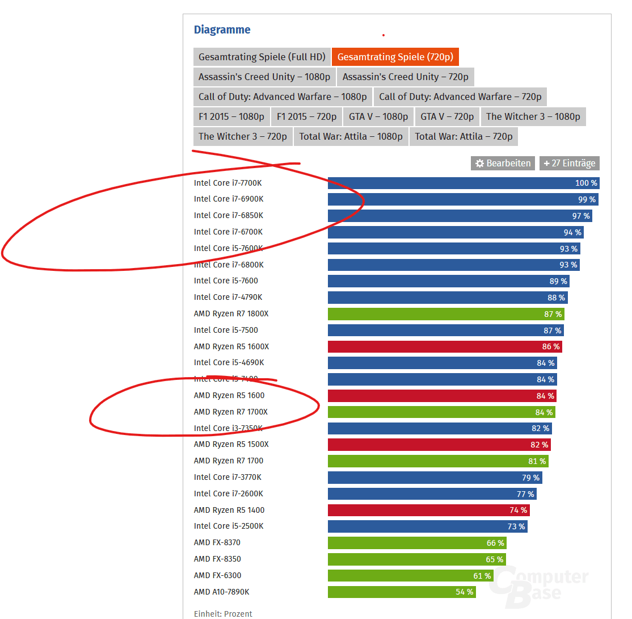
Task: Click the green Ryzen R7 1800X bar
Action: [x=446, y=314]
